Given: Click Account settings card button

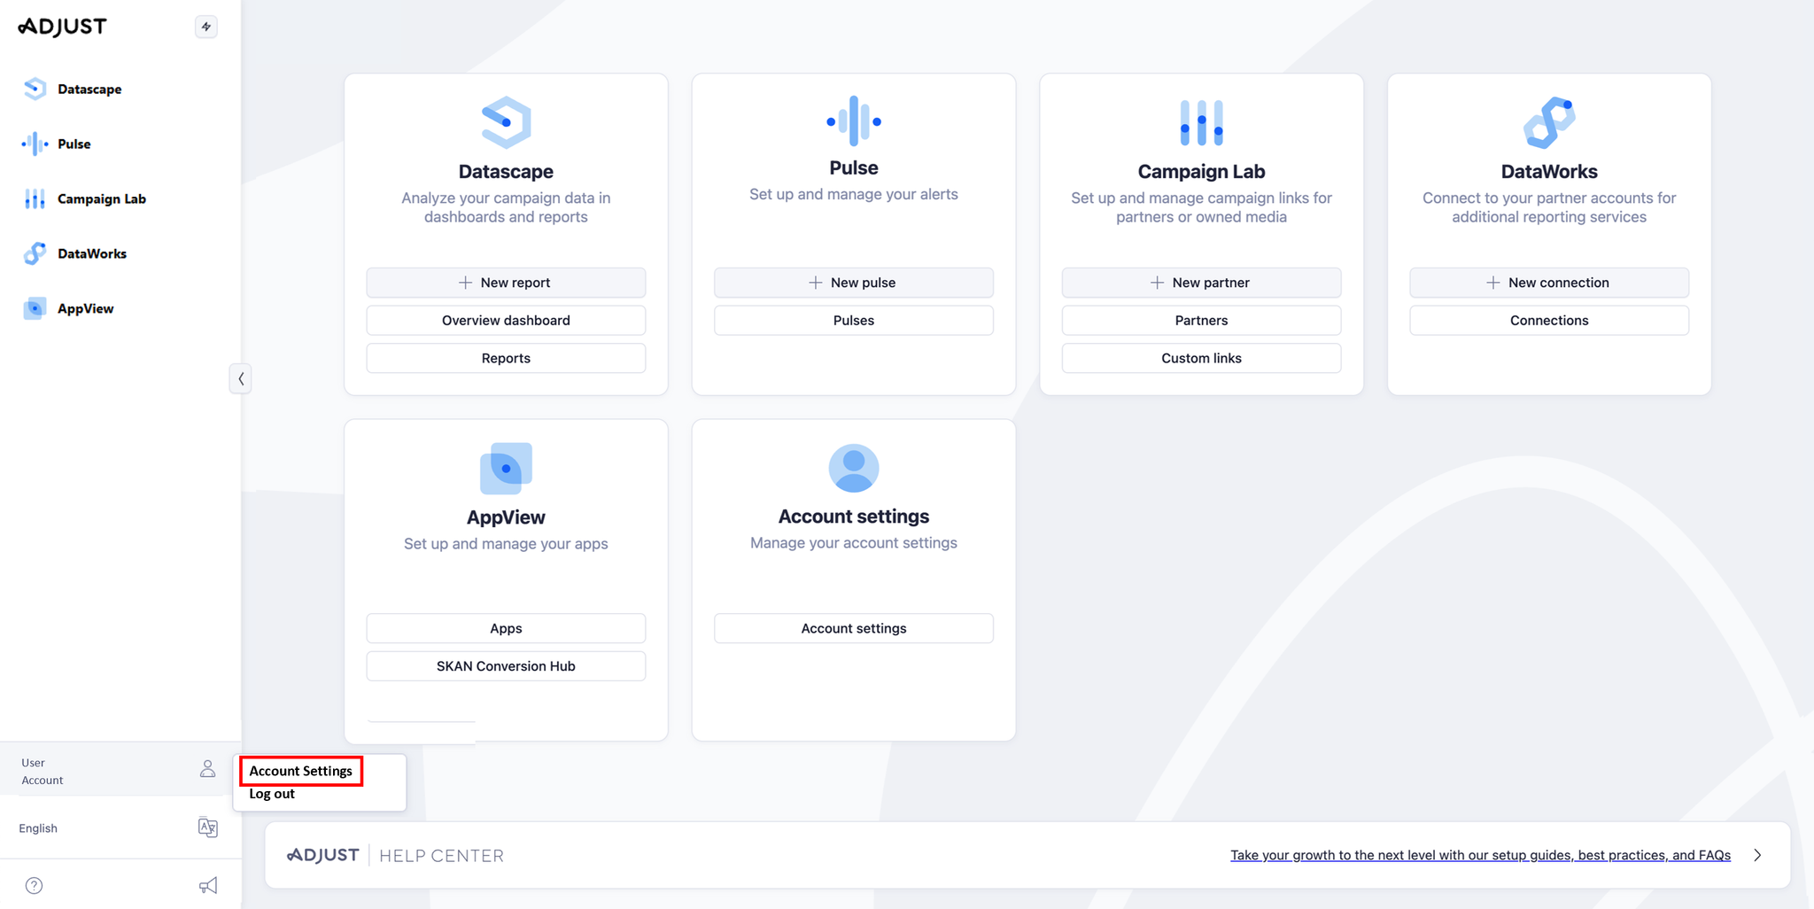Looking at the screenshot, I should pyautogui.click(x=854, y=628).
